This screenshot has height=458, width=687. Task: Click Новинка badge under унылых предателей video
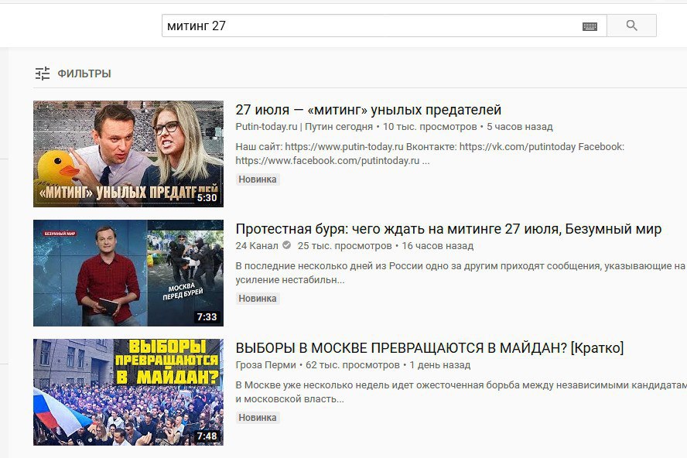[258, 179]
